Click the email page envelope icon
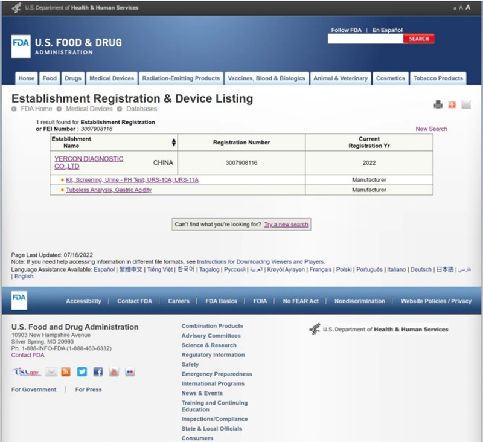Screen dimensions: 483x442 [466, 104]
